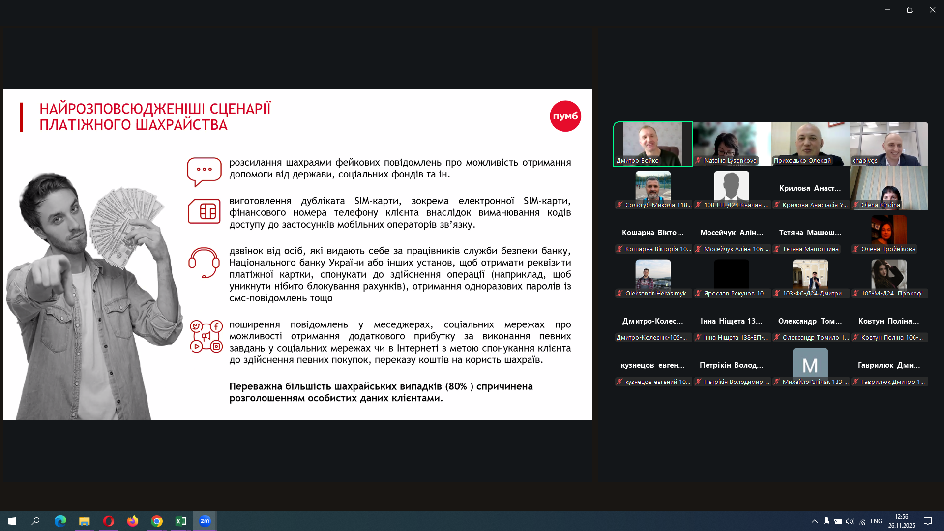The width and height of the screenshot is (944, 531).
Task: Select Дмитро Бойко video thumbnail
Action: 652,144
